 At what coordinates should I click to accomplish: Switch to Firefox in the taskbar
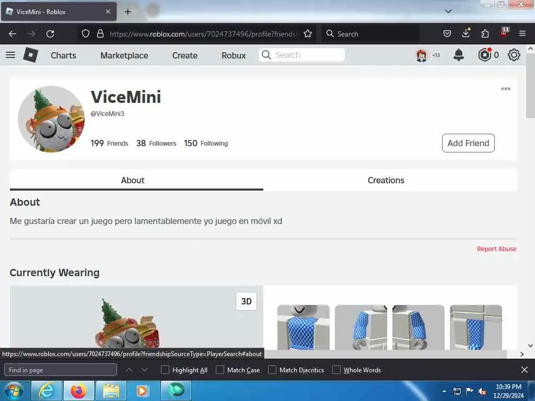coord(78,391)
